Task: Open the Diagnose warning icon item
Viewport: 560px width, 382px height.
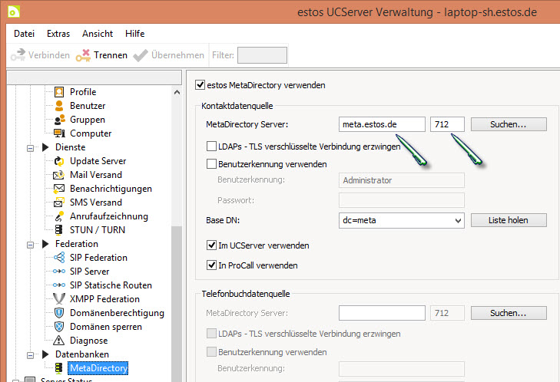Action: coord(59,341)
